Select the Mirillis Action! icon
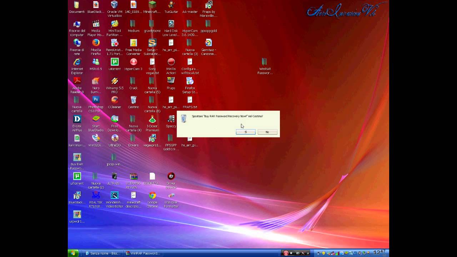The image size is (457, 257). point(171,67)
